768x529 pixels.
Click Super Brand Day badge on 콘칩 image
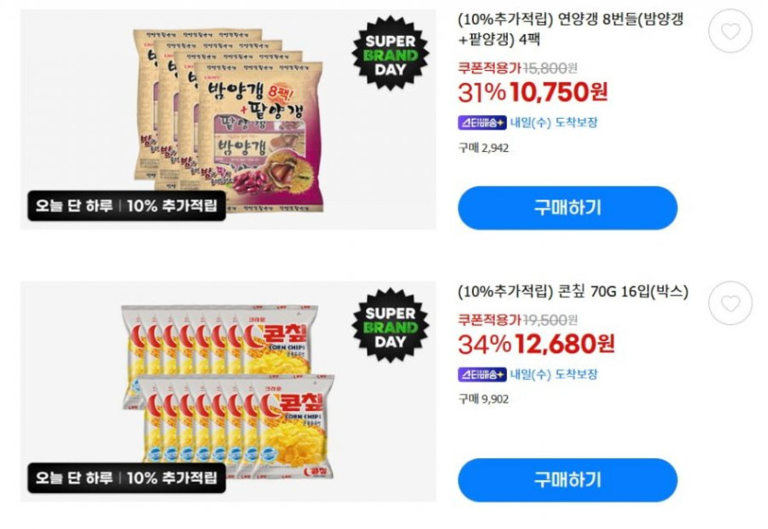click(390, 327)
